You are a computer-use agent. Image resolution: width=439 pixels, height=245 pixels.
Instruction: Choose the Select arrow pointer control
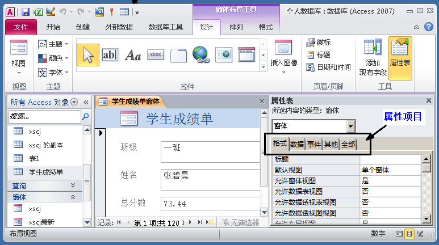tap(88, 55)
